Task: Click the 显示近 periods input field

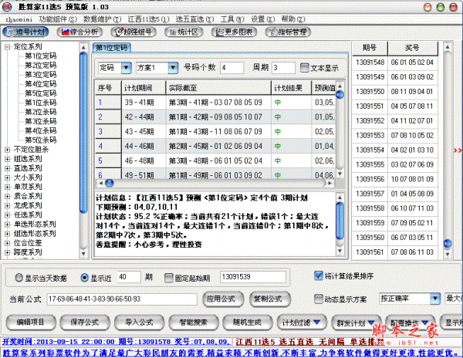Action: coord(129,277)
